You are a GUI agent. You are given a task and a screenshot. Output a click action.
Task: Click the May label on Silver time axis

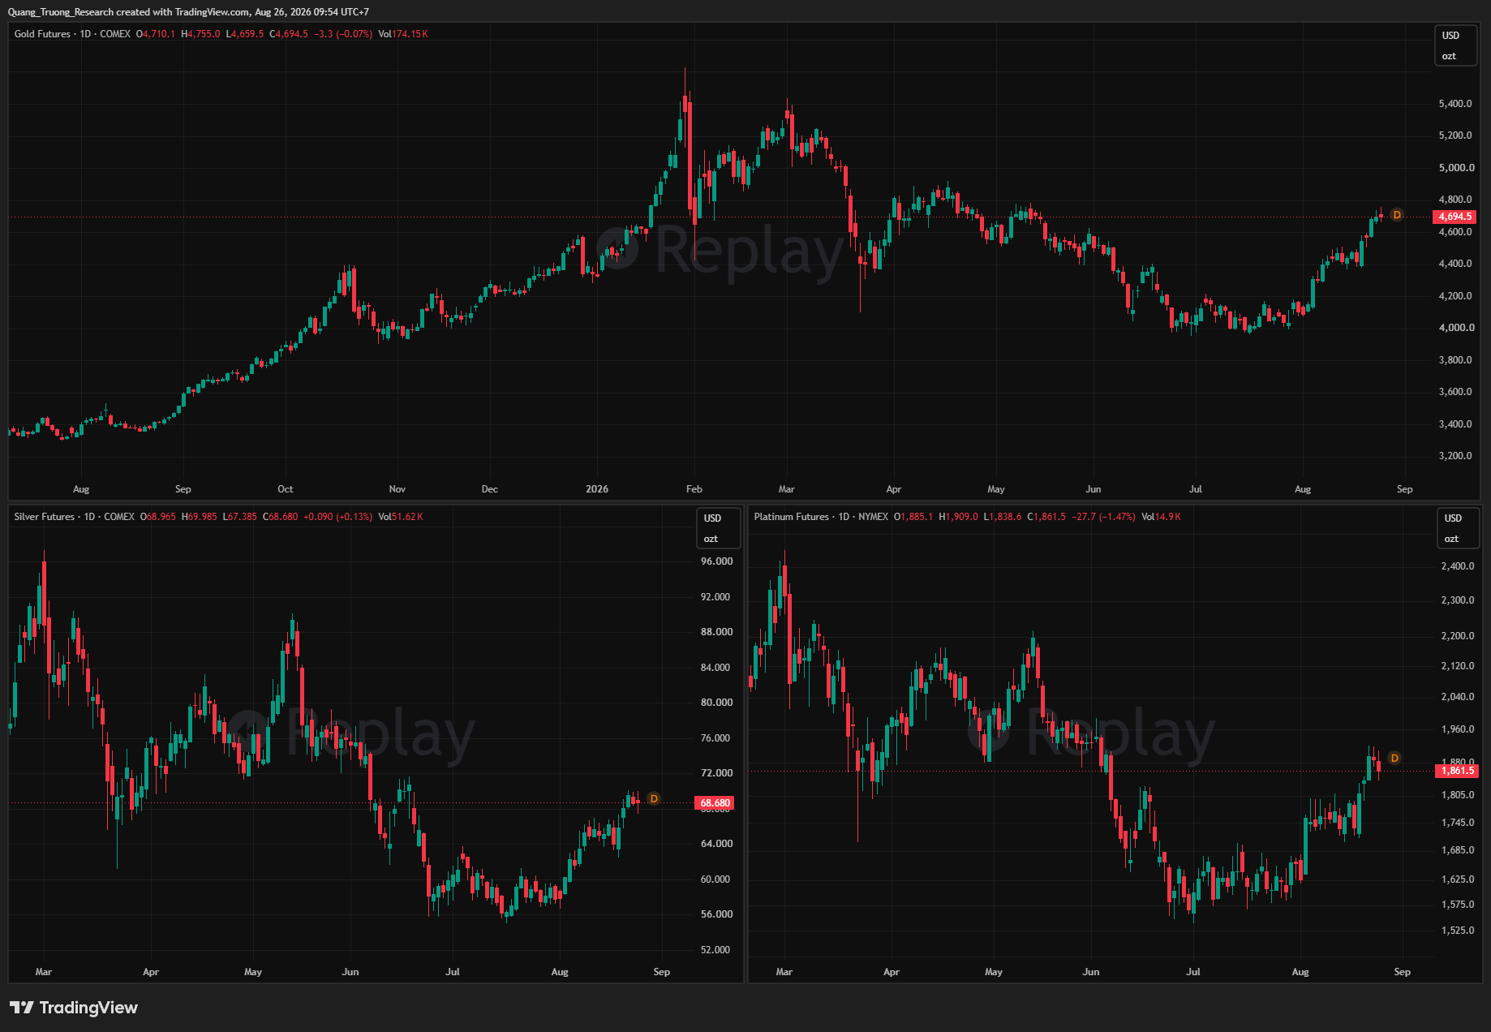(253, 972)
